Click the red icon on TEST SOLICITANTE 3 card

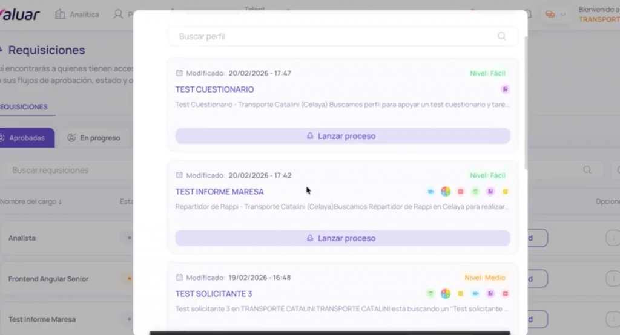click(x=505, y=294)
